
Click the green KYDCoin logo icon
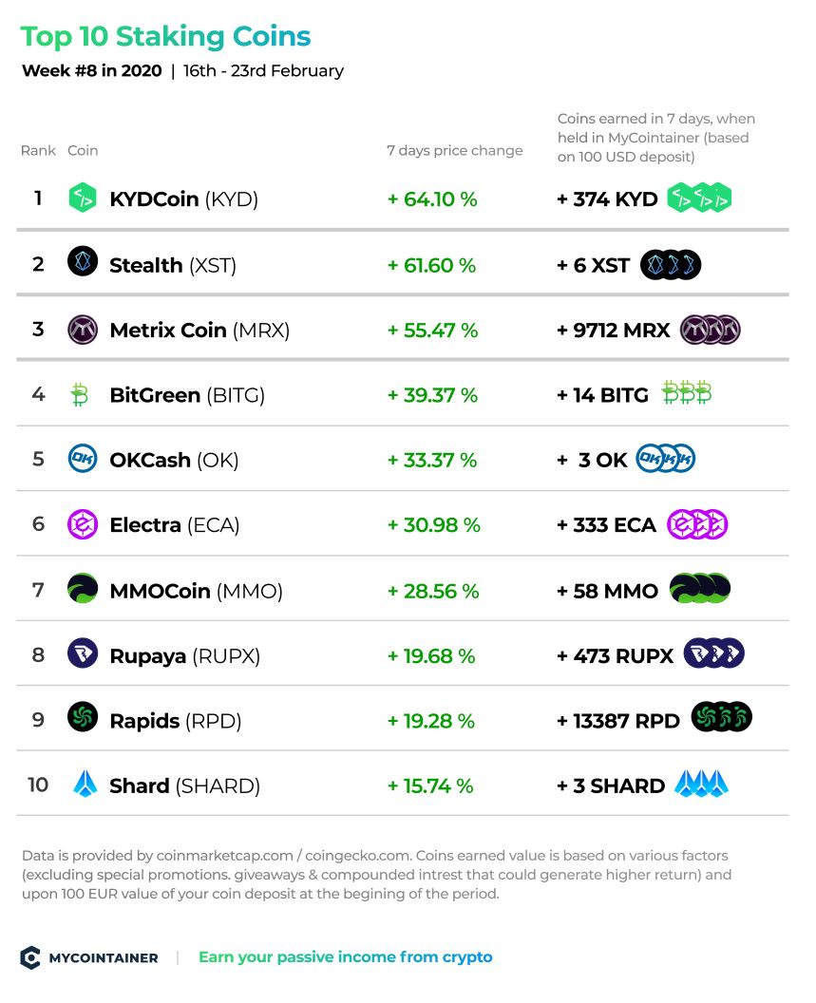pyautogui.click(x=83, y=198)
